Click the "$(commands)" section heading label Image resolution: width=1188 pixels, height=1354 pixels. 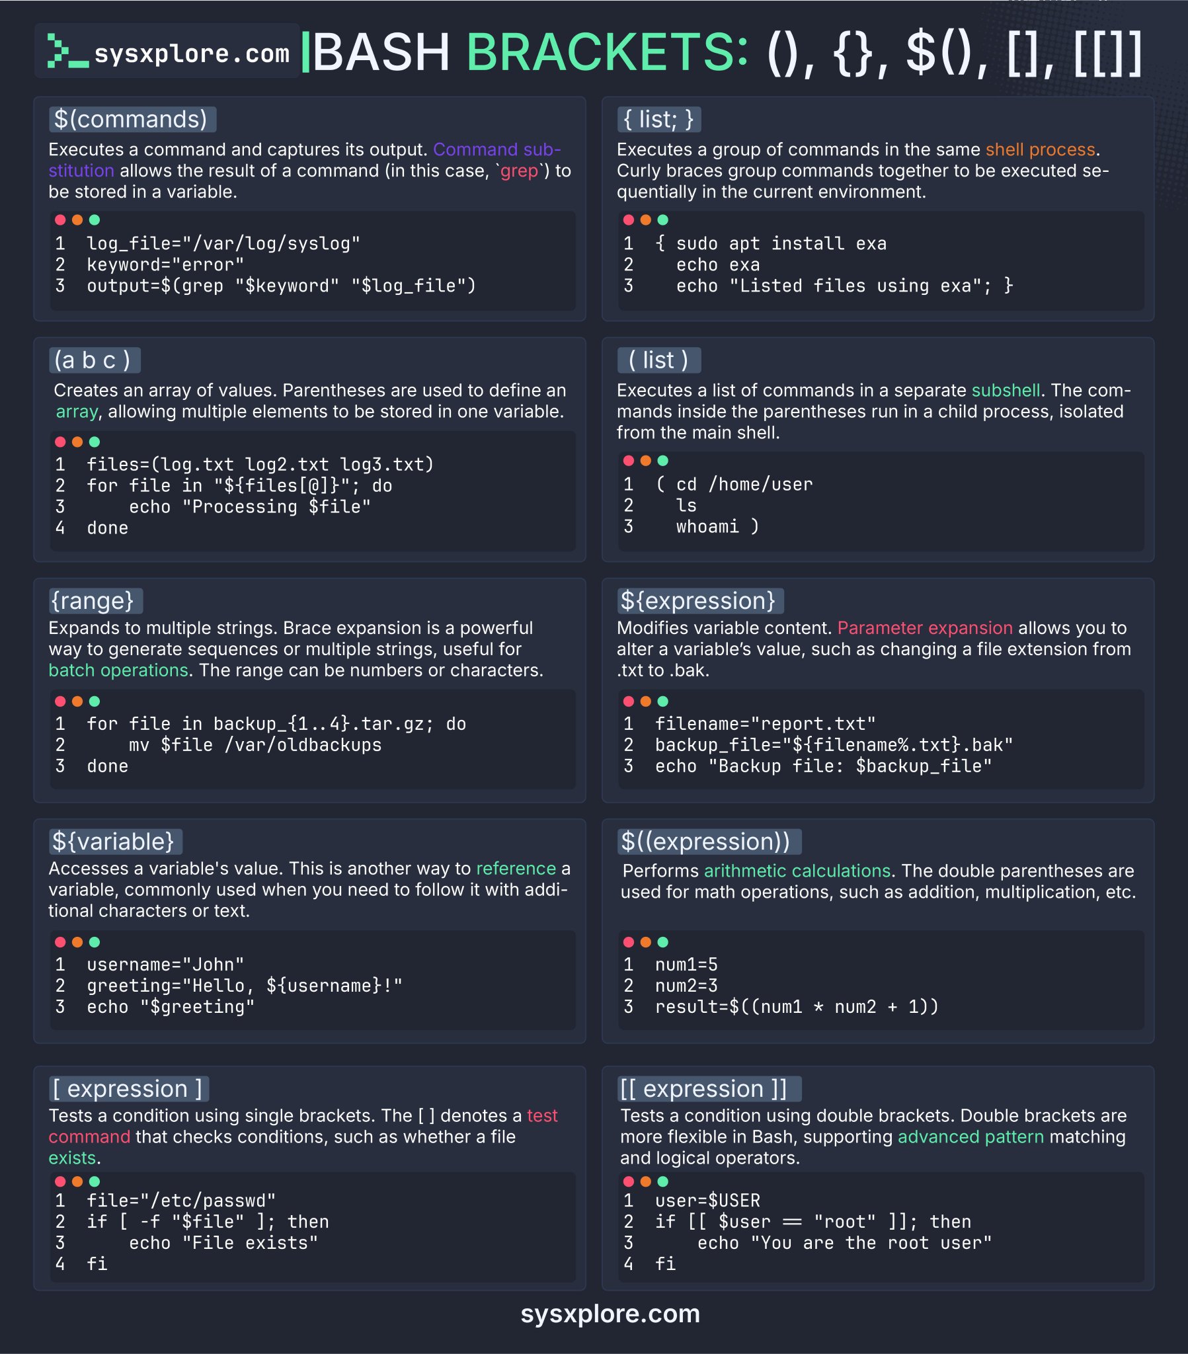coord(131,119)
